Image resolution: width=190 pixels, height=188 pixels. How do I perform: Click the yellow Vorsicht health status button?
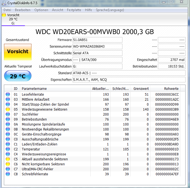pos(18,52)
